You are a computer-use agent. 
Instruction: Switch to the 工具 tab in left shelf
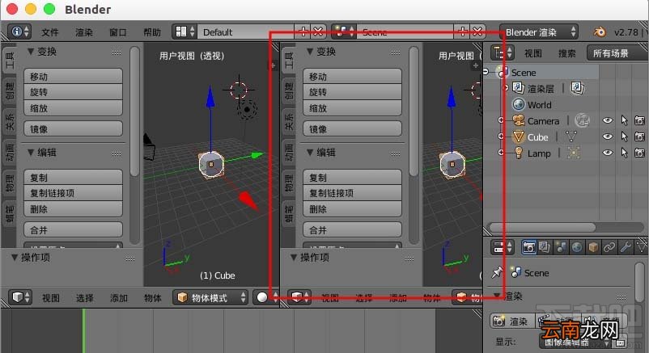tap(10, 61)
